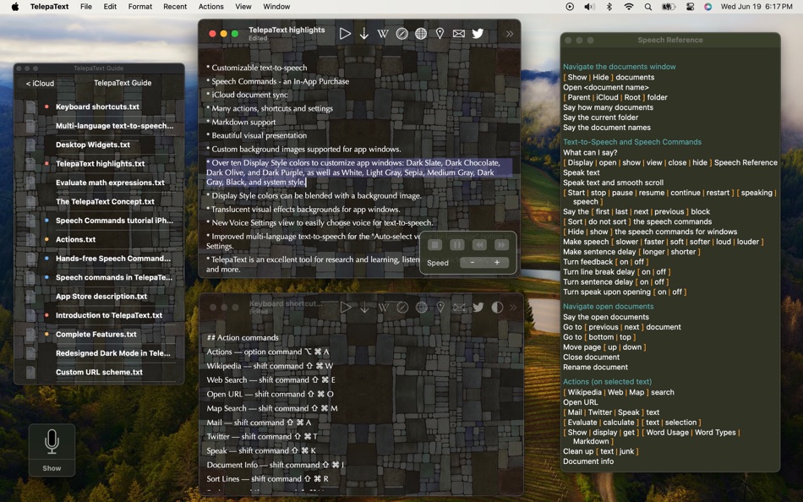Toggle the half-circle display style icon in Keyboard shortcuts window
803x502 pixels.
(497, 308)
